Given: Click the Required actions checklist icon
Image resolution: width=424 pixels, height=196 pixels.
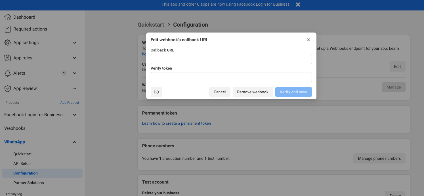Looking at the screenshot, I should coord(8,29).
